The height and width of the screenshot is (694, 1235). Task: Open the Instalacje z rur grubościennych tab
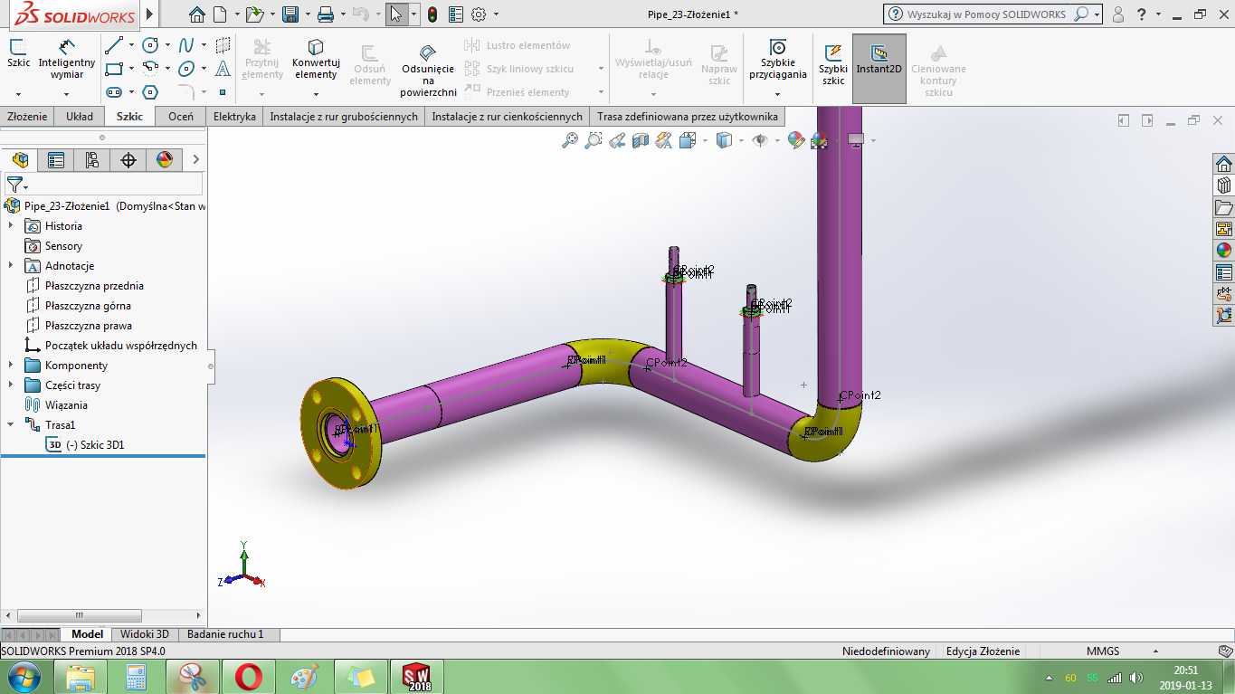[x=344, y=116]
